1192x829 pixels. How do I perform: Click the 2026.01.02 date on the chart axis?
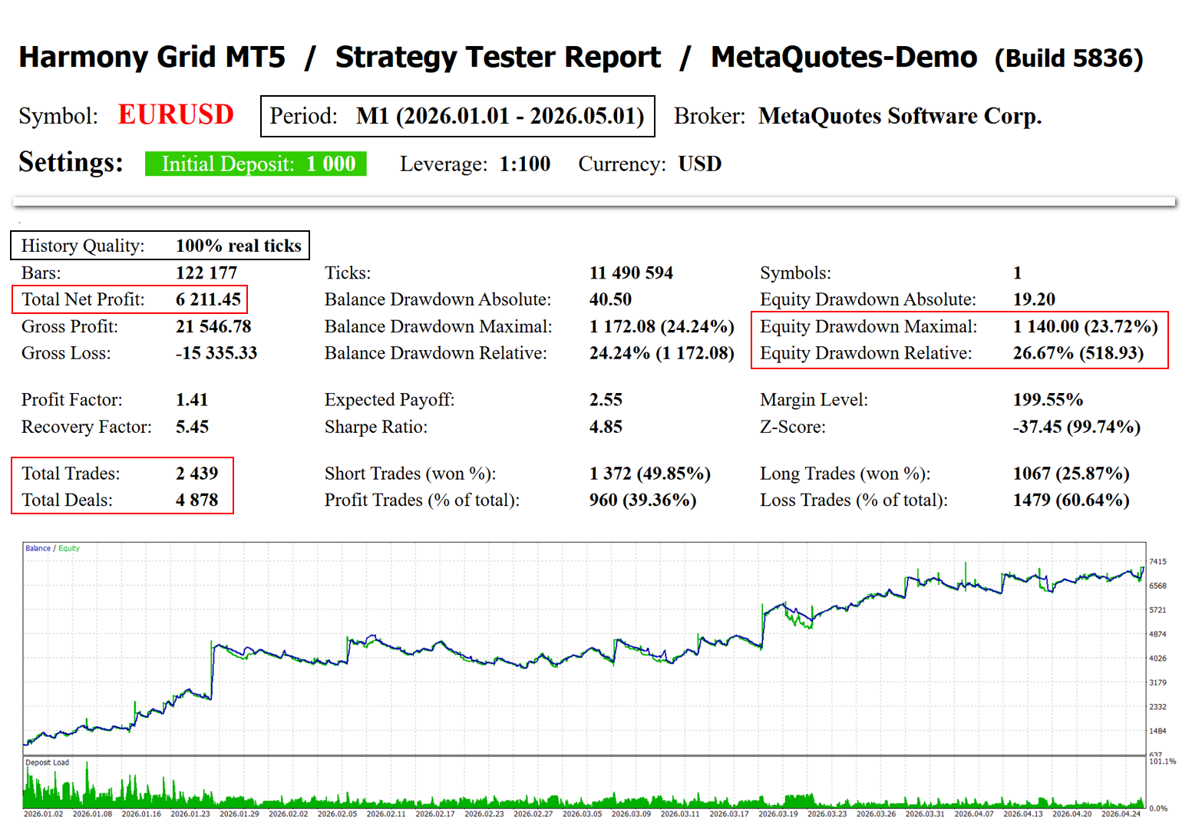point(43,814)
